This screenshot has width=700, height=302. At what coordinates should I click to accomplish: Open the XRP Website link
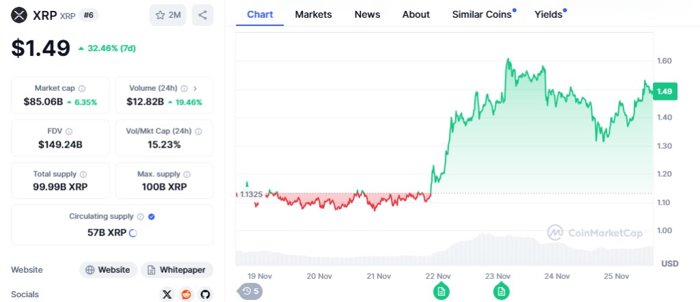click(x=109, y=270)
